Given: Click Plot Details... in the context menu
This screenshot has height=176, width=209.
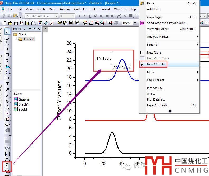Looking at the screenshot, I should pyautogui.click(x=156, y=99).
